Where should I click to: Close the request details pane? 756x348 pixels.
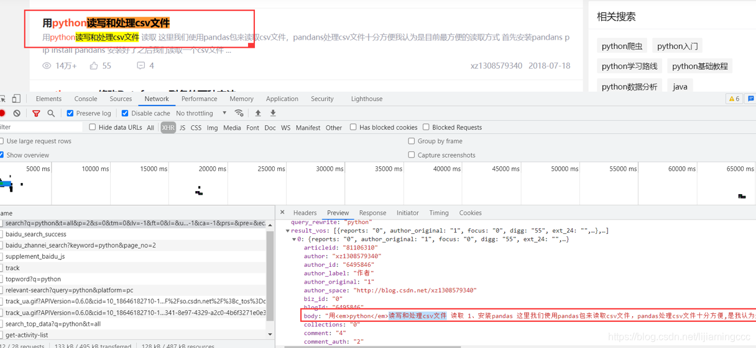282,212
